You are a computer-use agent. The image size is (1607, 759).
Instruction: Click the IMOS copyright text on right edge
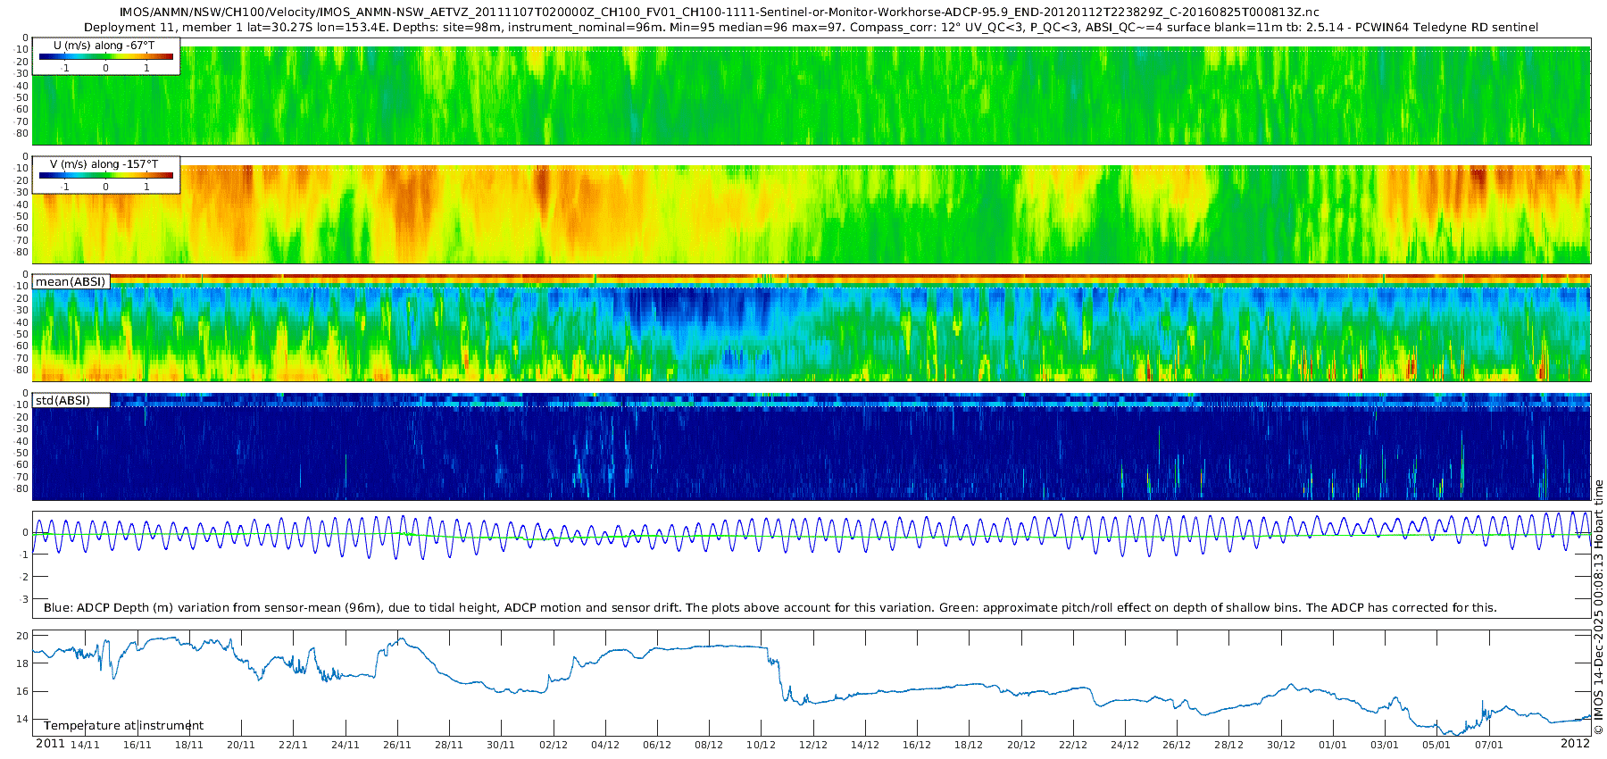[1598, 609]
